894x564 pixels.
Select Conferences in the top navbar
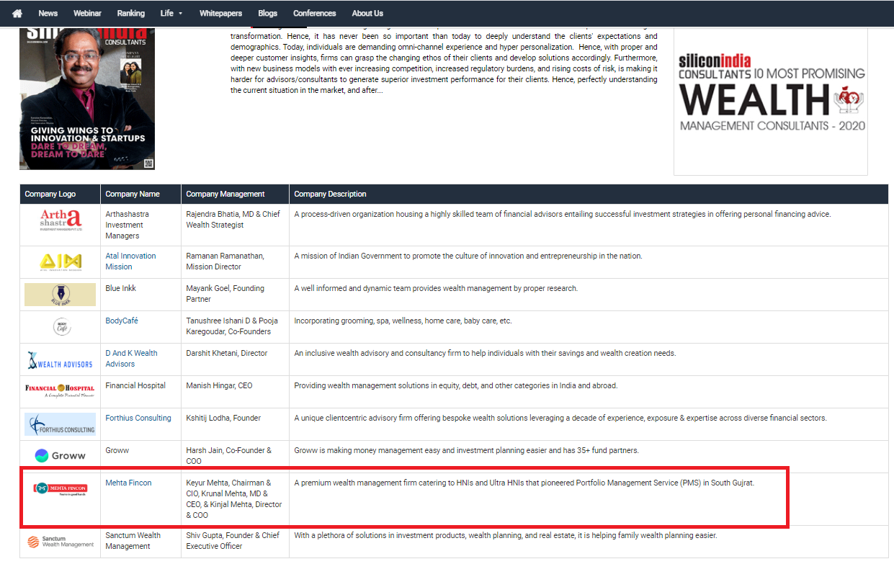pyautogui.click(x=314, y=13)
